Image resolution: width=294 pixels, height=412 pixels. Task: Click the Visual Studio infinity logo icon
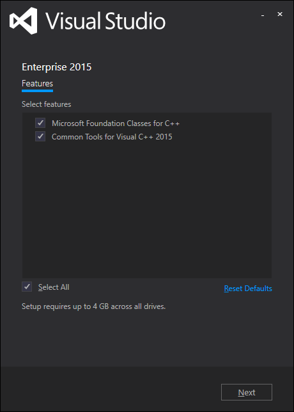(x=24, y=20)
